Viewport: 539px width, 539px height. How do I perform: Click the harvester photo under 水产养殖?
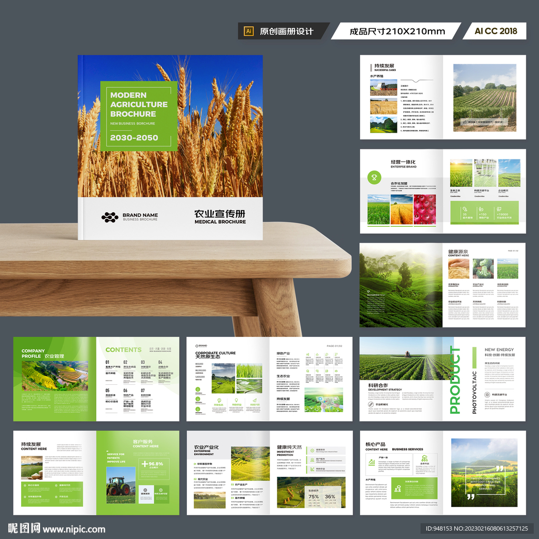[x=383, y=88]
